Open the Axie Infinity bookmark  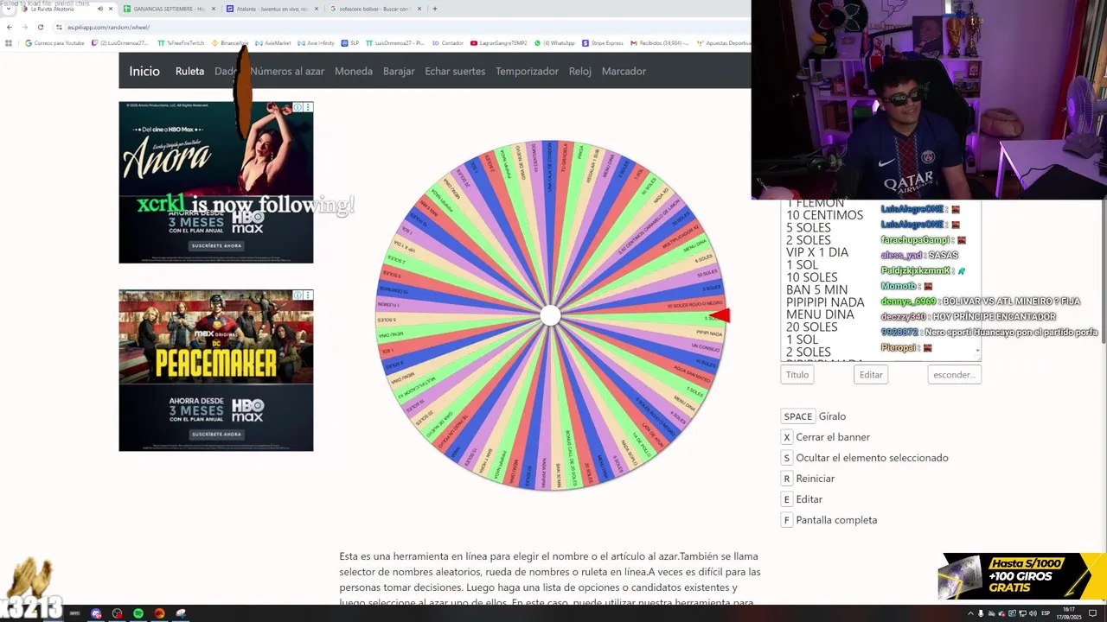tap(316, 43)
